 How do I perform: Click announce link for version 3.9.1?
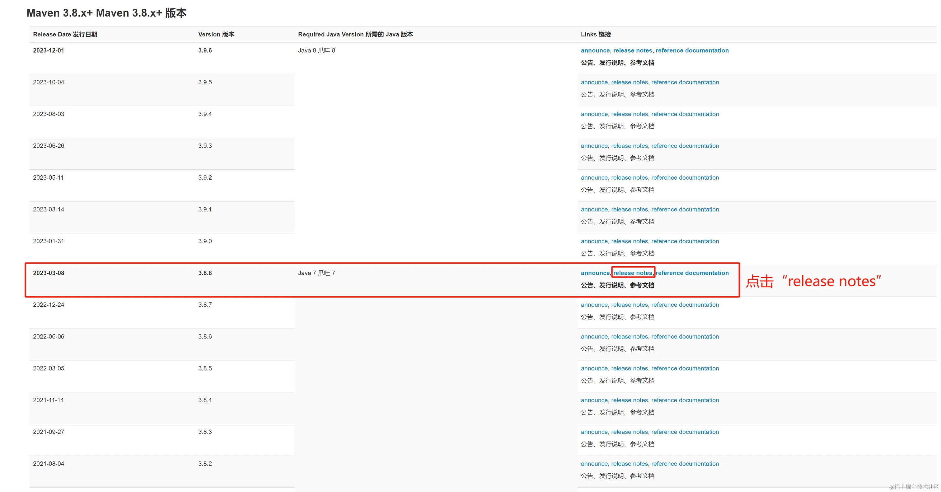click(x=594, y=210)
